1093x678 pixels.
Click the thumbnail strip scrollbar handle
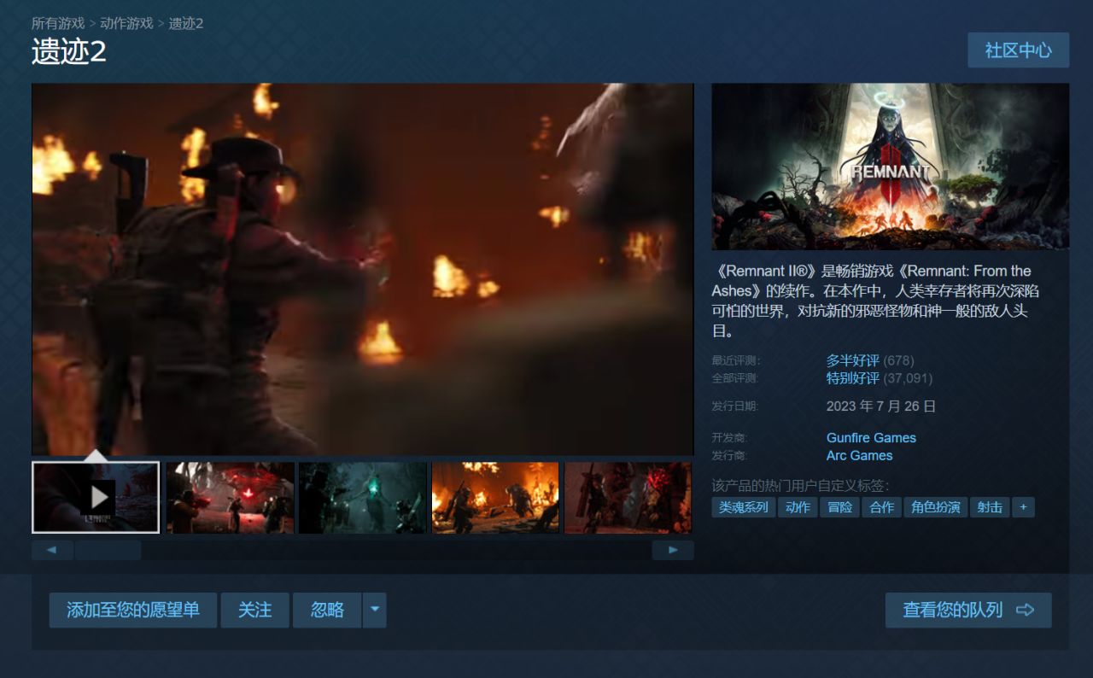point(108,551)
